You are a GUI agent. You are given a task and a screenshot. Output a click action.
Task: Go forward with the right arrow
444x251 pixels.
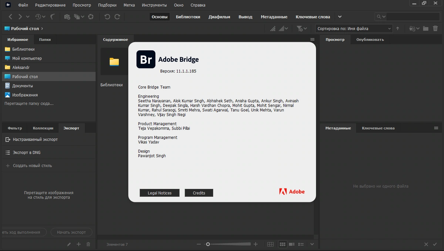tap(20, 17)
